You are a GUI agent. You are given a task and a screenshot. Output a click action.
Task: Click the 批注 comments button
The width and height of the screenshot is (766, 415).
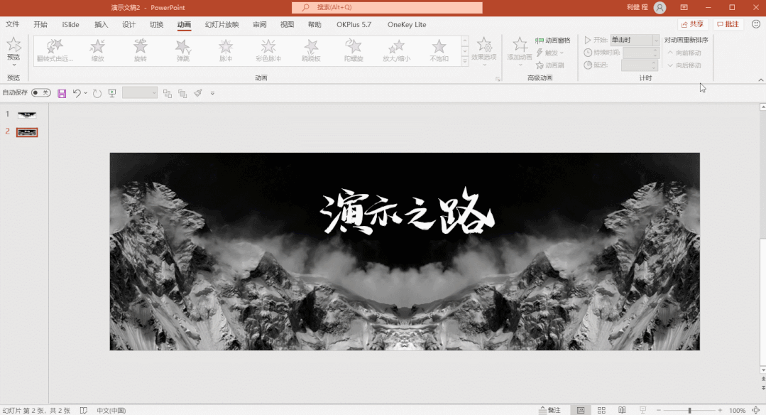(x=728, y=24)
